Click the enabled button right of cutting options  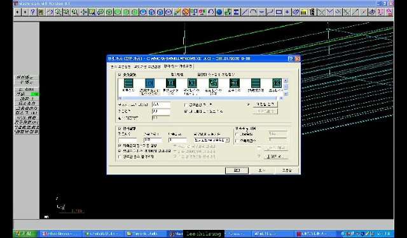click(265, 104)
